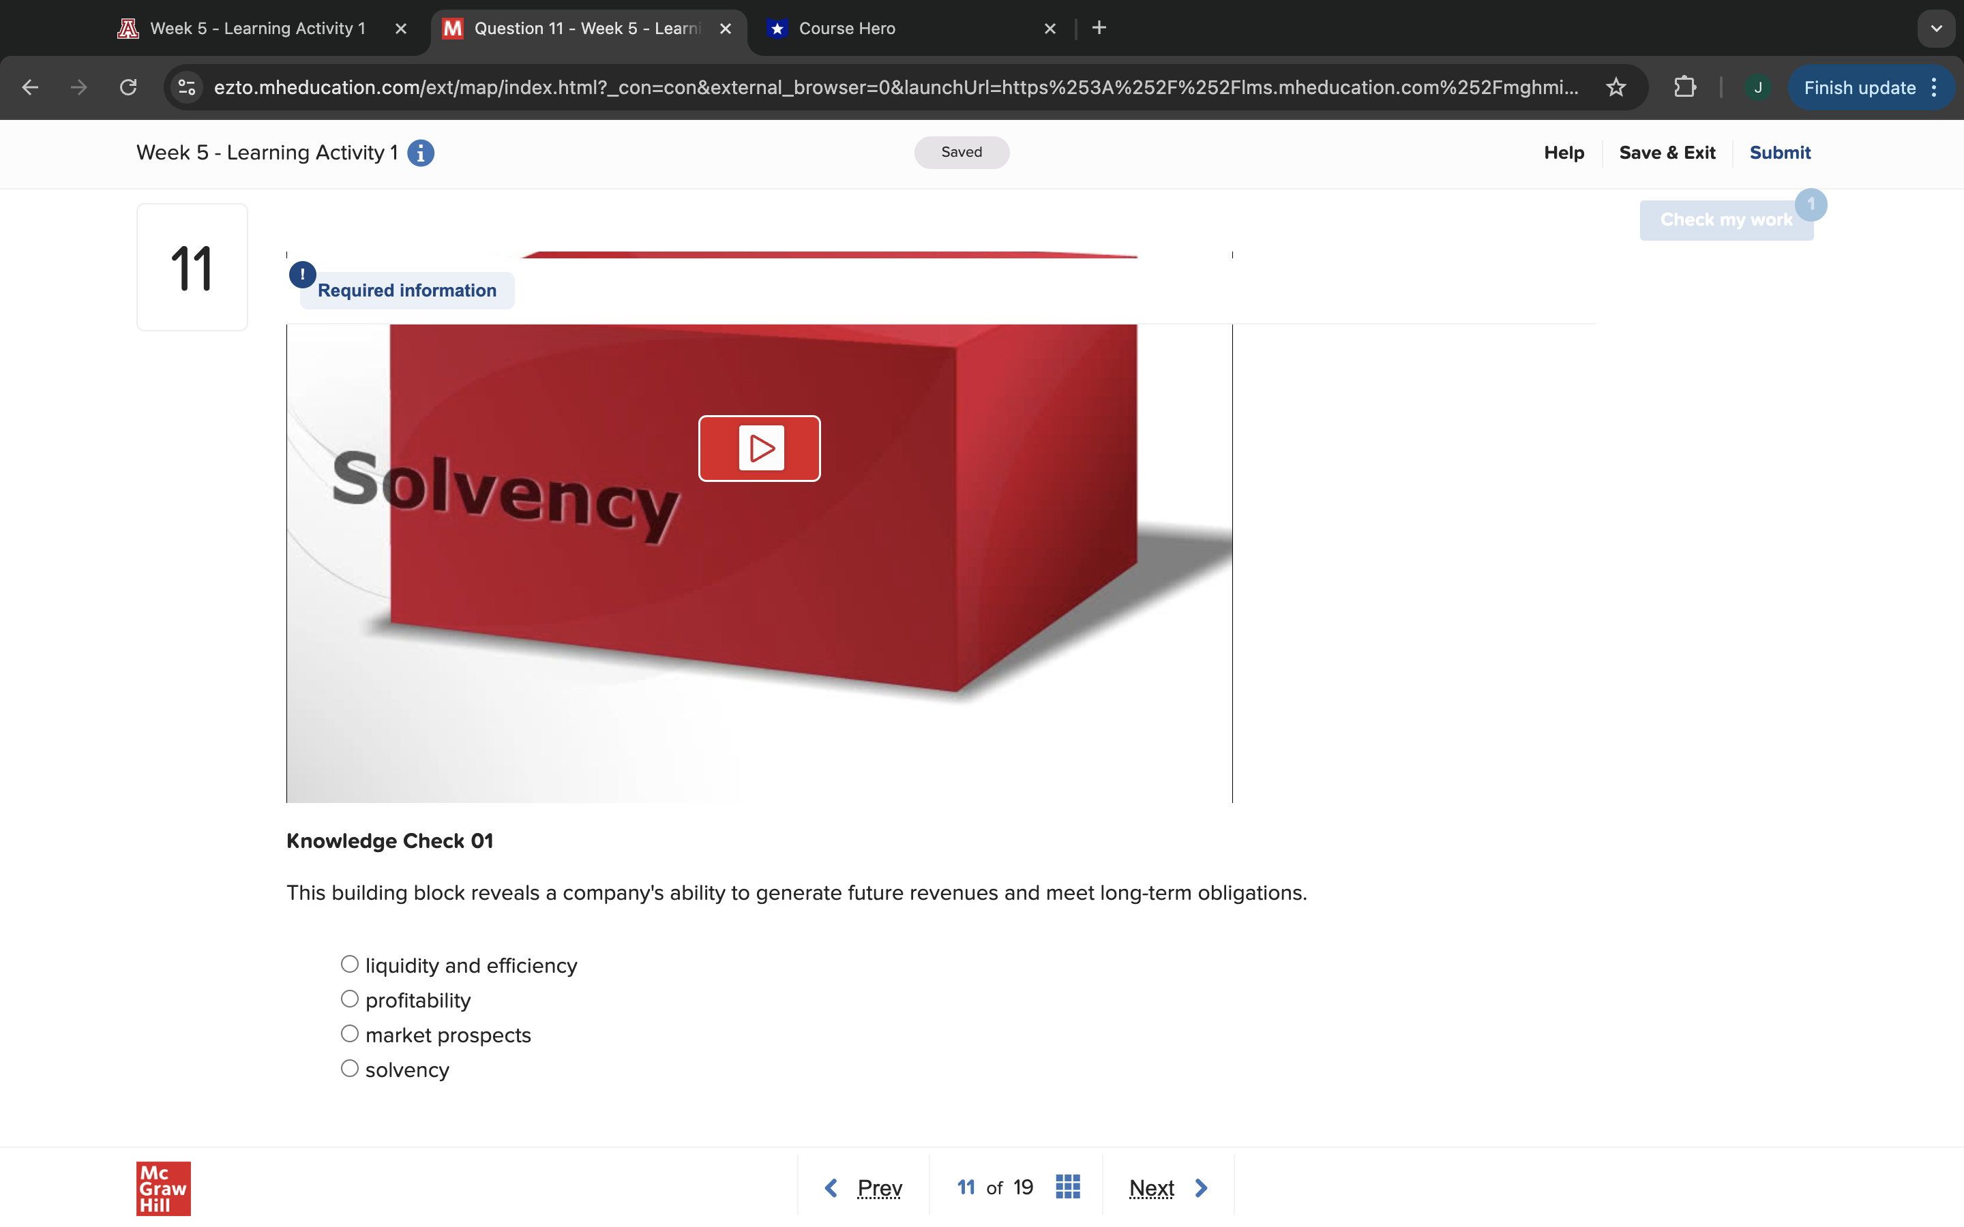Image resolution: width=1964 pixels, height=1227 pixels.
Task: Reload the page
Action: (128, 88)
